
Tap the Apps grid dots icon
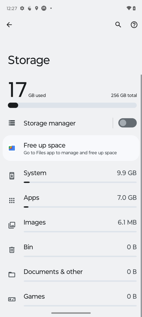(12, 201)
